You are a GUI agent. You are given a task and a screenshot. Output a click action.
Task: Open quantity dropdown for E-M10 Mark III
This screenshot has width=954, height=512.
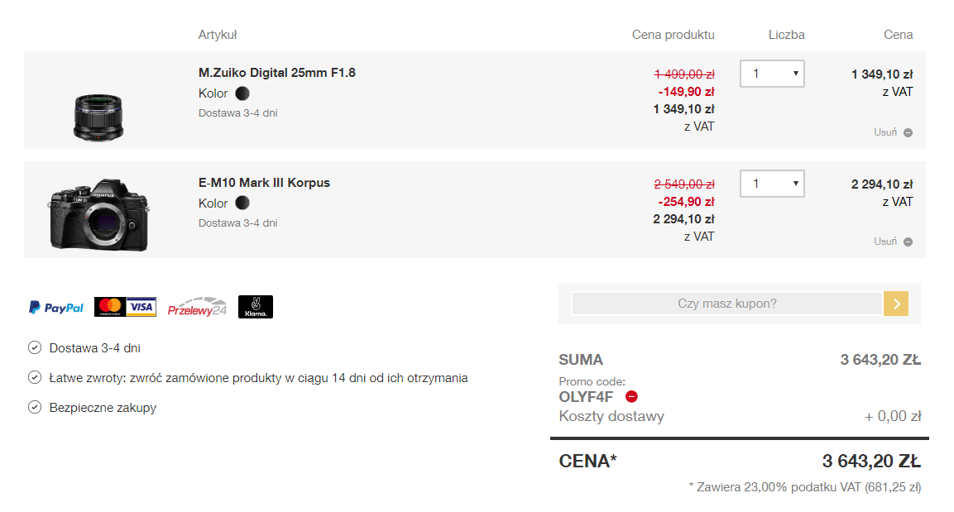(x=772, y=184)
